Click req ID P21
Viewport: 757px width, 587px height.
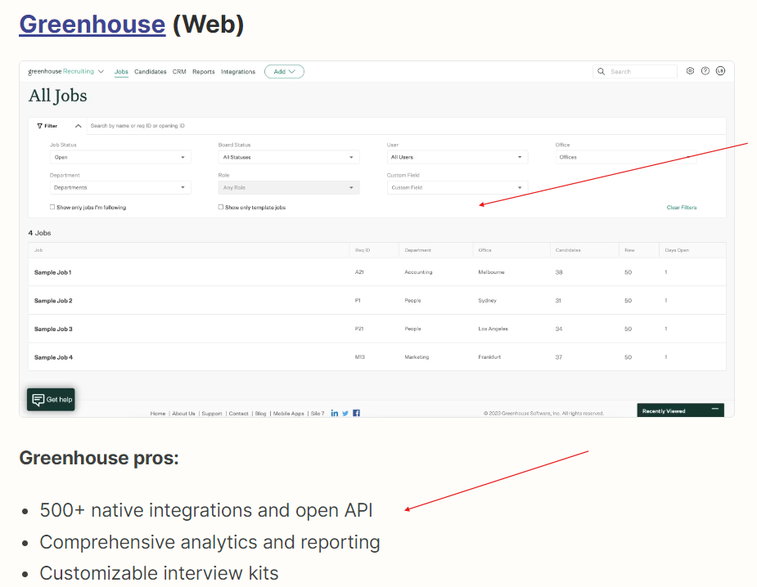(x=359, y=329)
